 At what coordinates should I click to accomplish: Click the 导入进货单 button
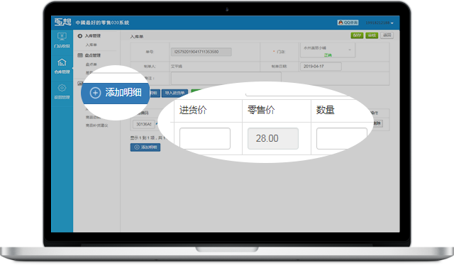(175, 93)
